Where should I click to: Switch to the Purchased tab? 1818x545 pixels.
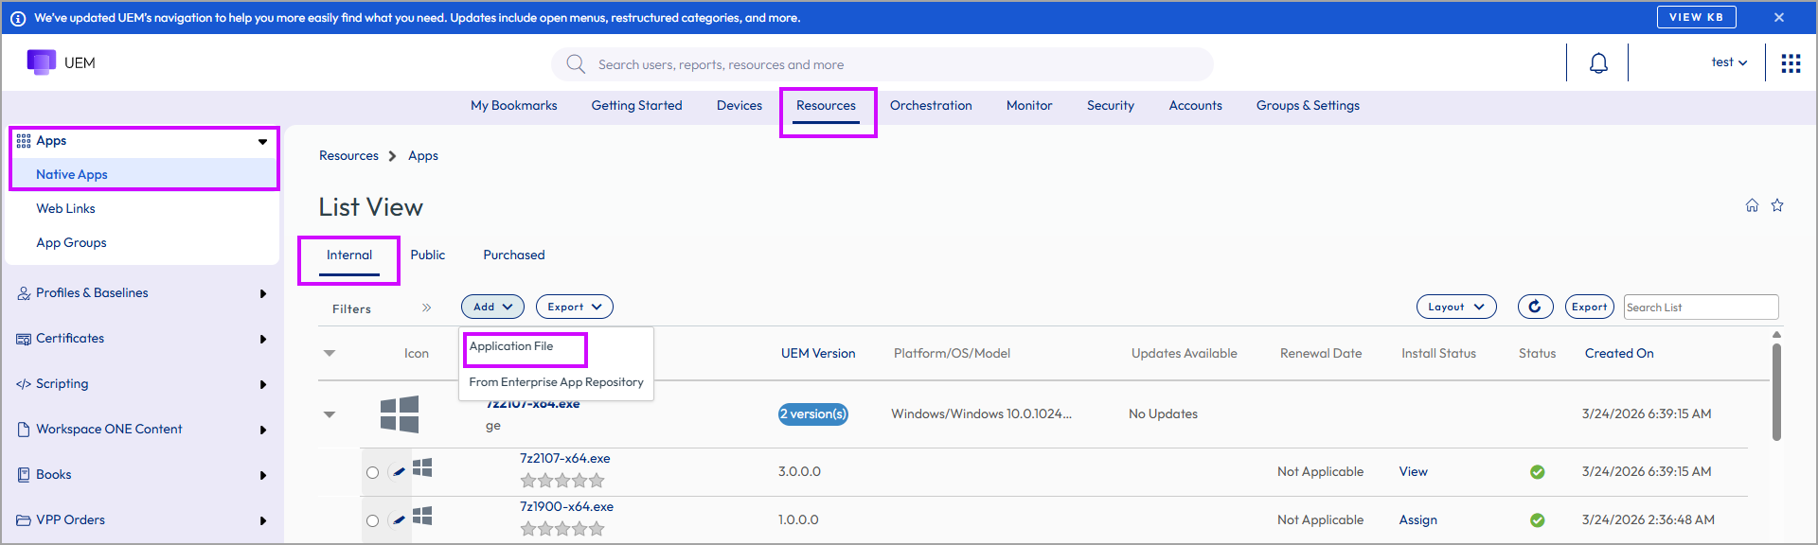click(514, 255)
